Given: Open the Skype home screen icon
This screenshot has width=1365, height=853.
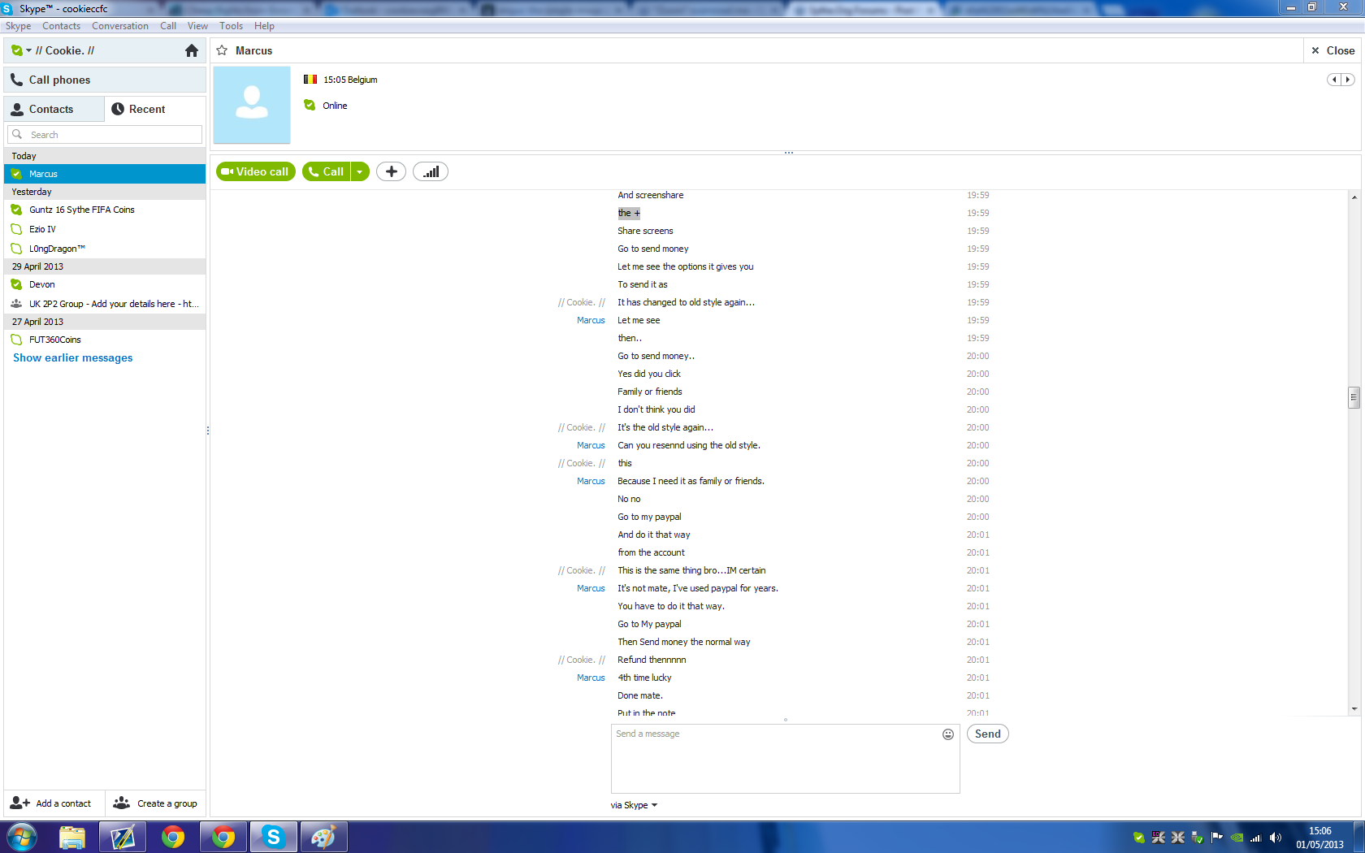Looking at the screenshot, I should tap(192, 50).
